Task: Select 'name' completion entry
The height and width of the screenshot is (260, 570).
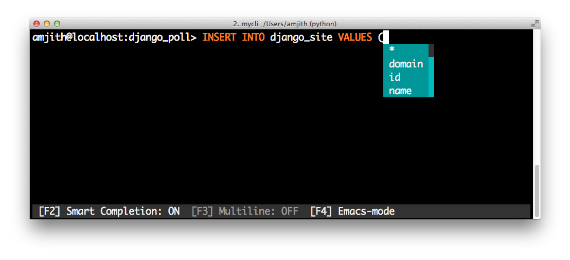Action: pyautogui.click(x=406, y=91)
